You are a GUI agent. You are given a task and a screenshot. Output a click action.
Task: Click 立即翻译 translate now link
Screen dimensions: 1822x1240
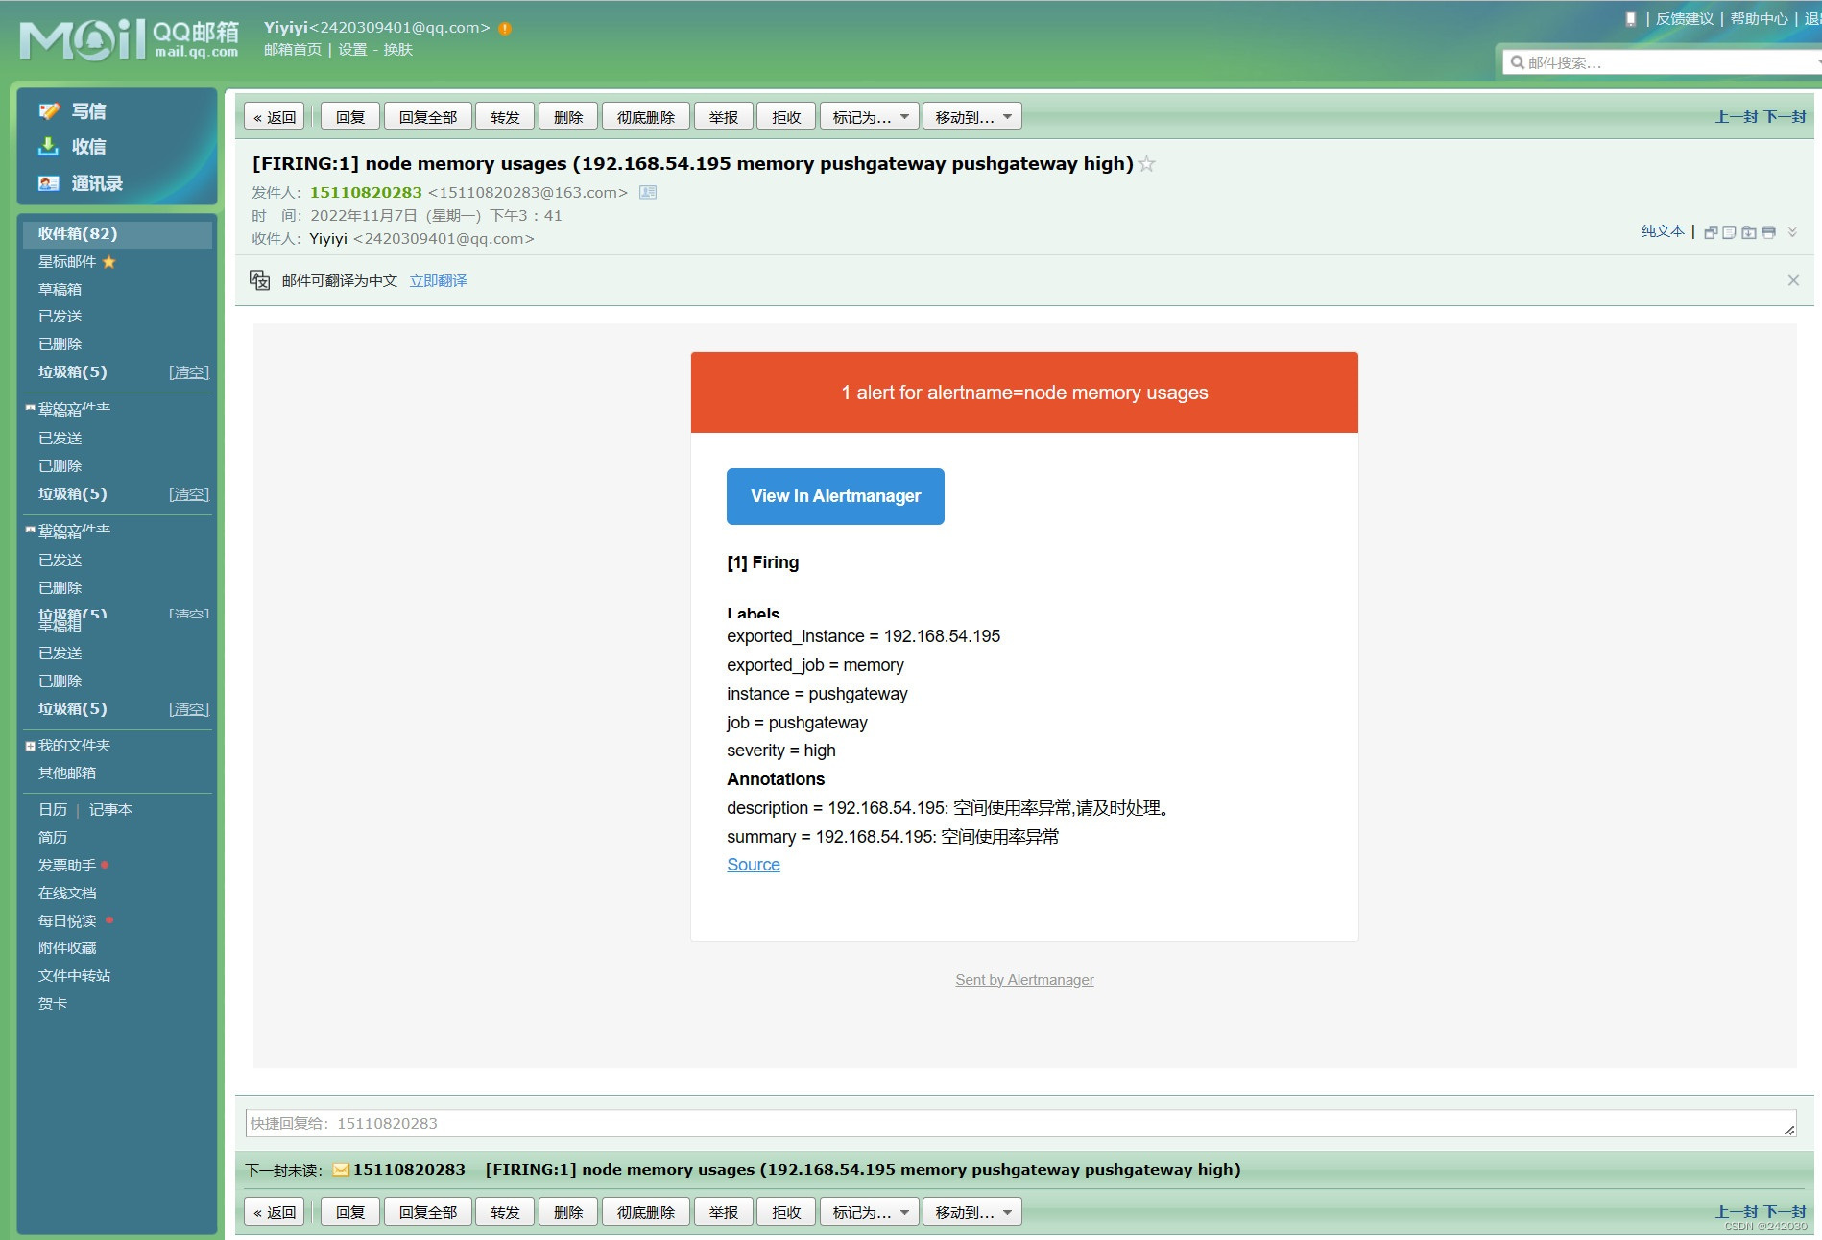click(438, 281)
